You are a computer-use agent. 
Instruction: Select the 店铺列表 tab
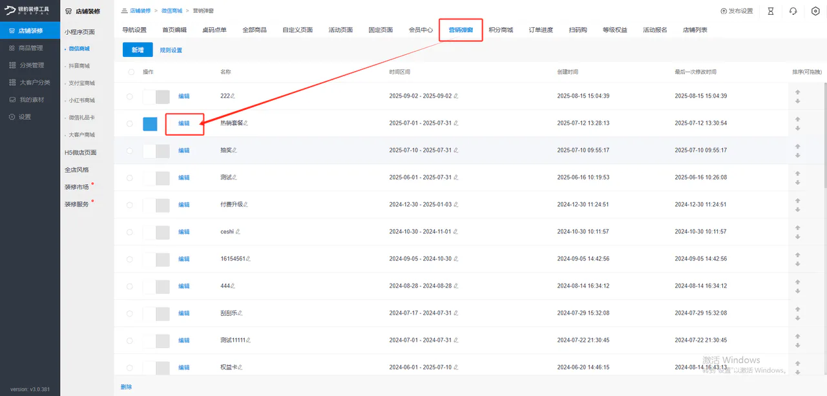point(695,30)
